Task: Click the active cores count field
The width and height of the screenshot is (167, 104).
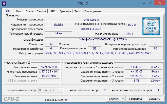Action: [105, 90]
